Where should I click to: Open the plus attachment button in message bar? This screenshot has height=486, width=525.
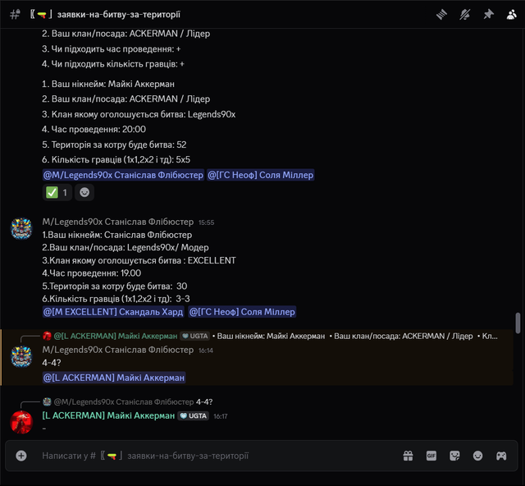(x=21, y=456)
